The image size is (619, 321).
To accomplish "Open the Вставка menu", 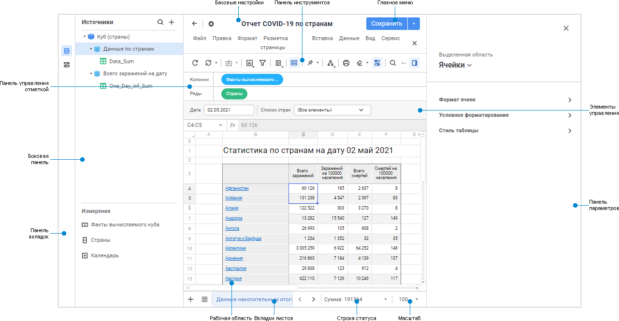I will click(x=322, y=38).
